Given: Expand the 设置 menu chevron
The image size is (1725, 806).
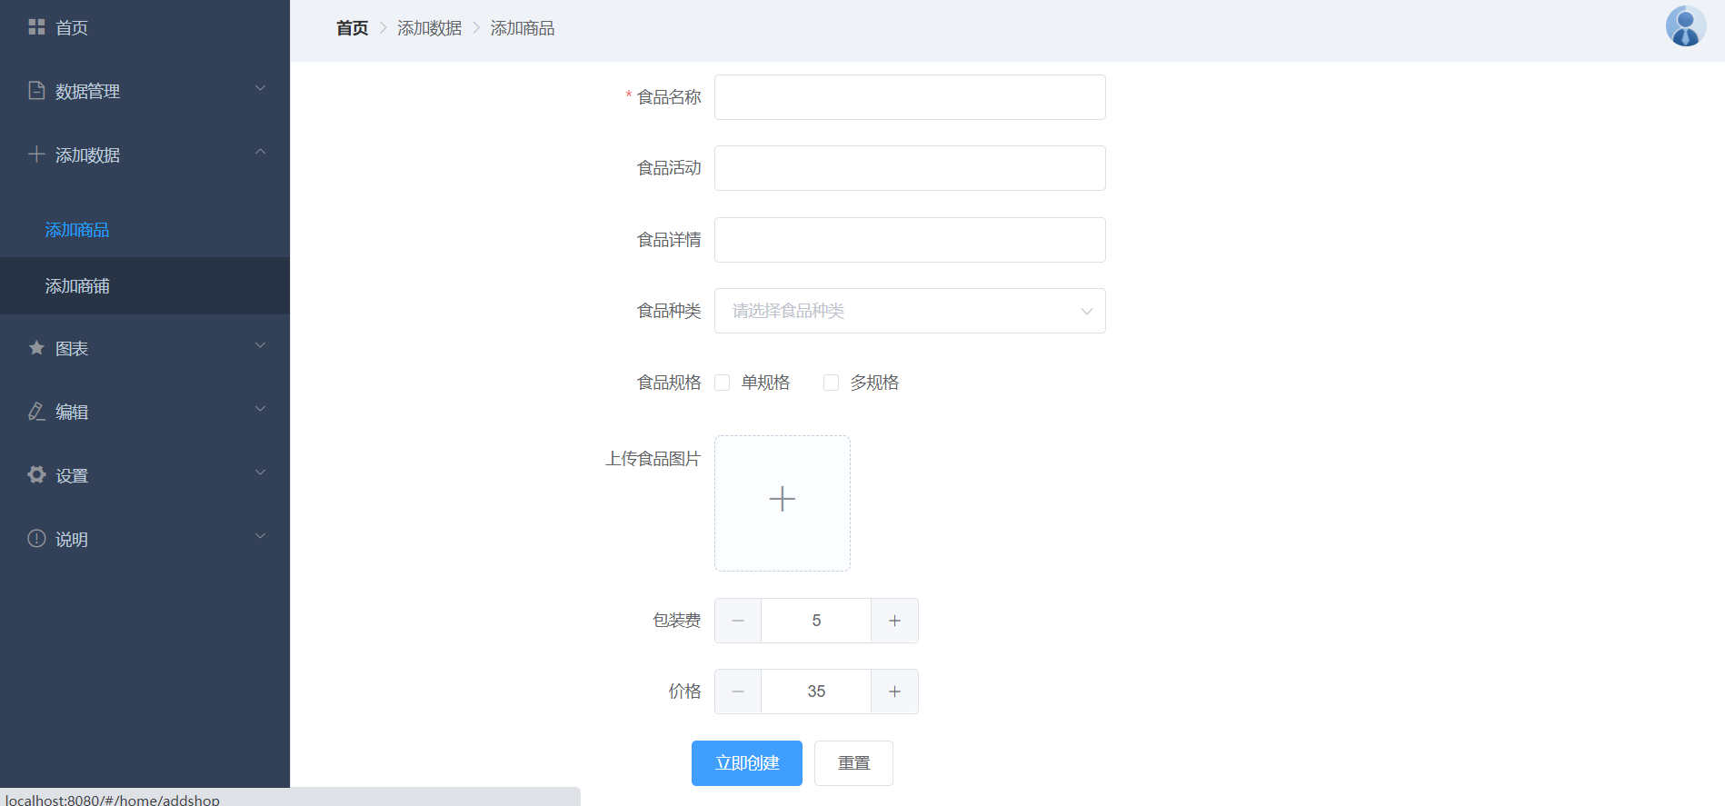Looking at the screenshot, I should pyautogui.click(x=260, y=473).
